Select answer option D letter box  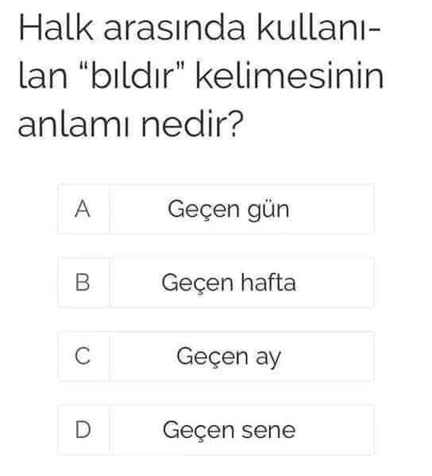coord(83,430)
